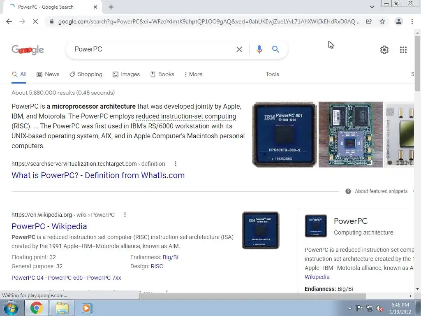View IBM PowerPC 601 chip image

coord(285,135)
